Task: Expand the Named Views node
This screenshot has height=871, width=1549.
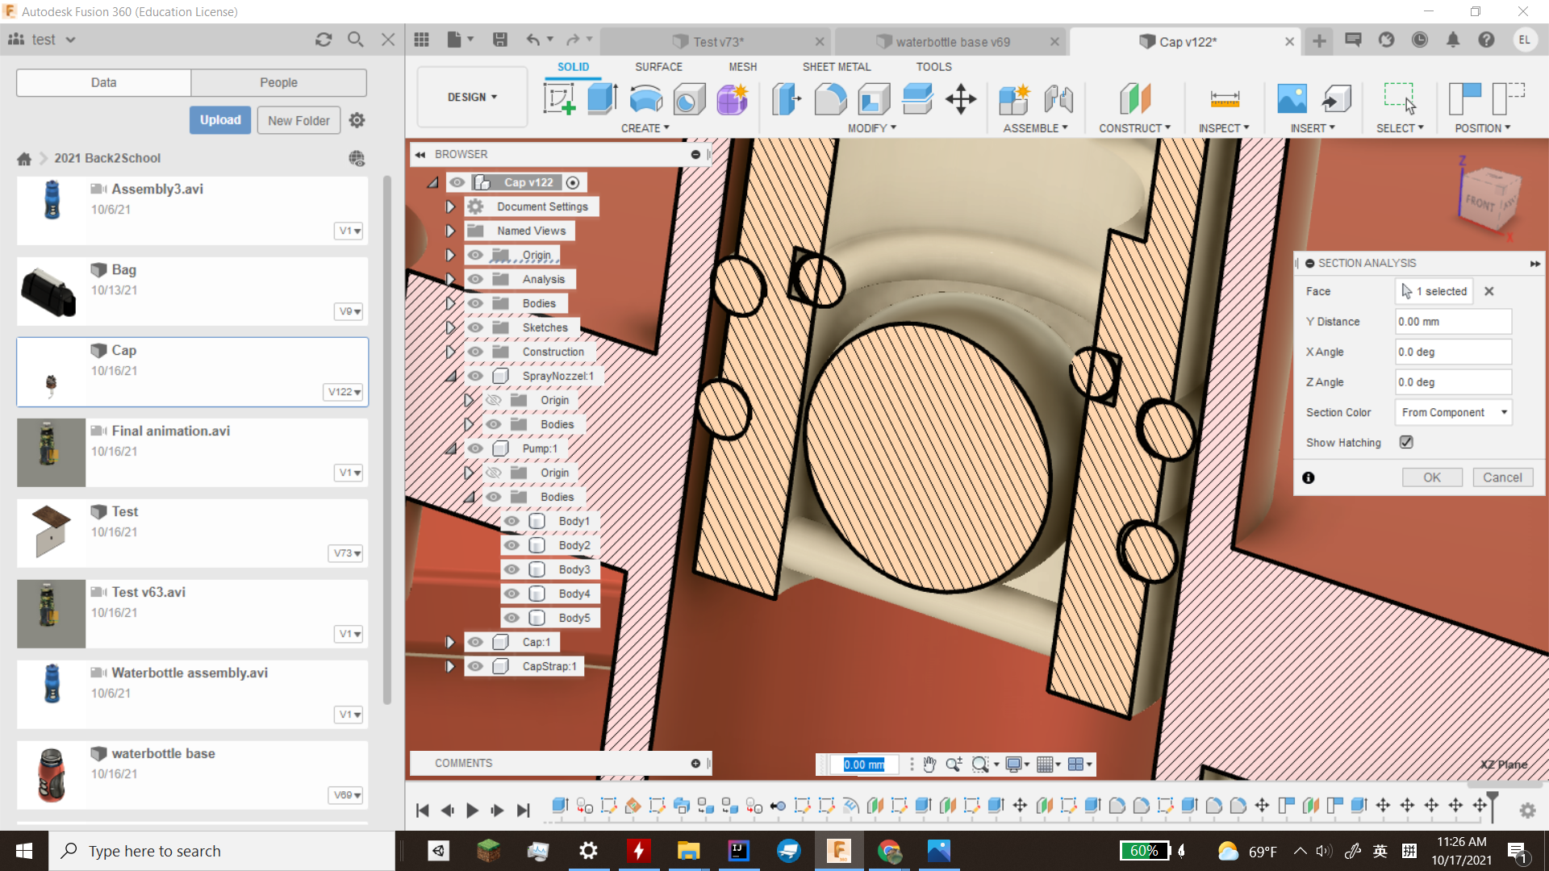Action: pos(449,231)
